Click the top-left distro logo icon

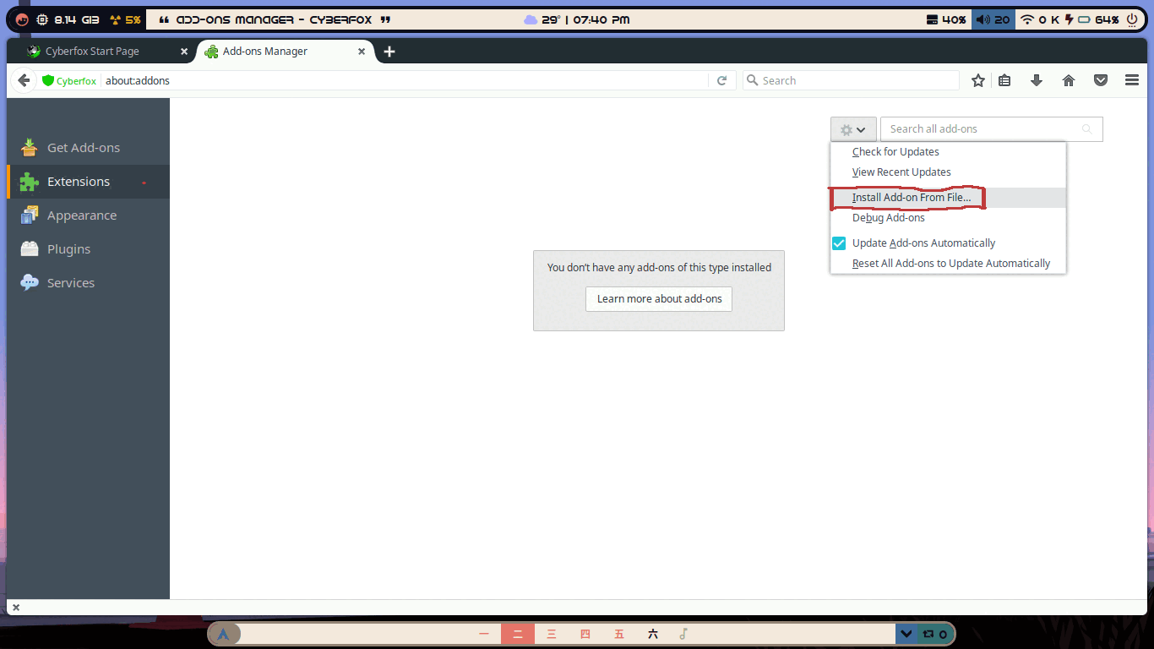click(x=22, y=19)
